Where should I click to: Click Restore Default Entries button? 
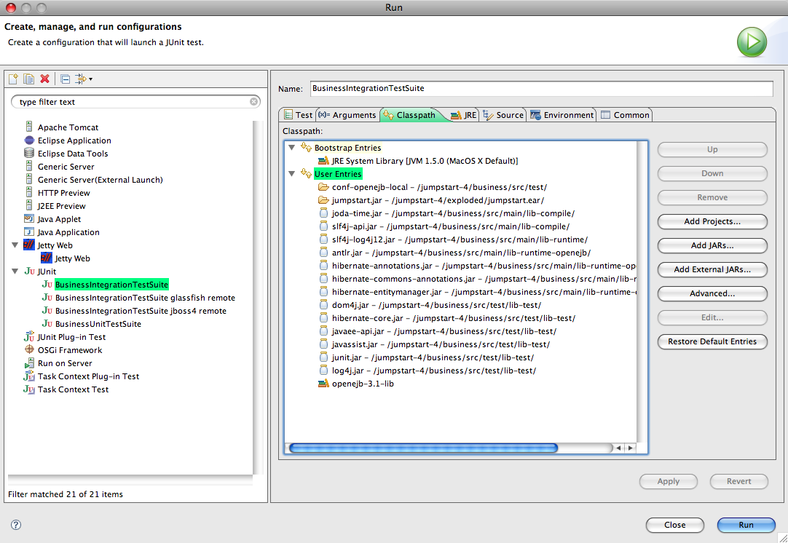(712, 341)
